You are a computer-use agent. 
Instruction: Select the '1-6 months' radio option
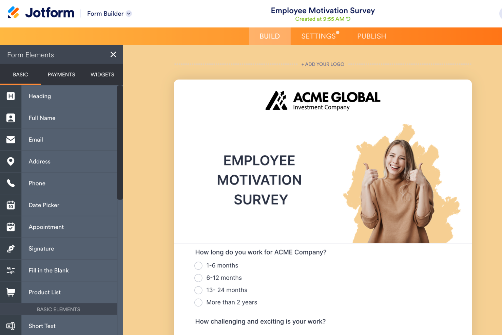coord(198,266)
